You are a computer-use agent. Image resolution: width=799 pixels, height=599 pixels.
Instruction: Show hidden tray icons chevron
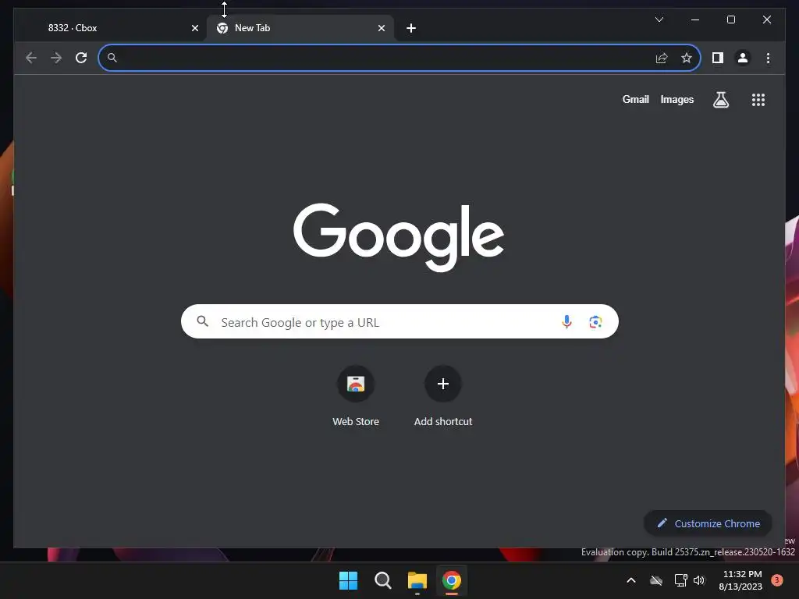(x=630, y=580)
